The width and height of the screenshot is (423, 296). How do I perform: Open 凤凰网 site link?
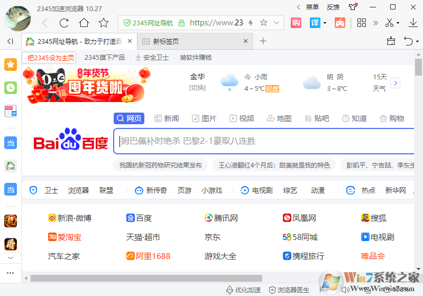(299, 218)
